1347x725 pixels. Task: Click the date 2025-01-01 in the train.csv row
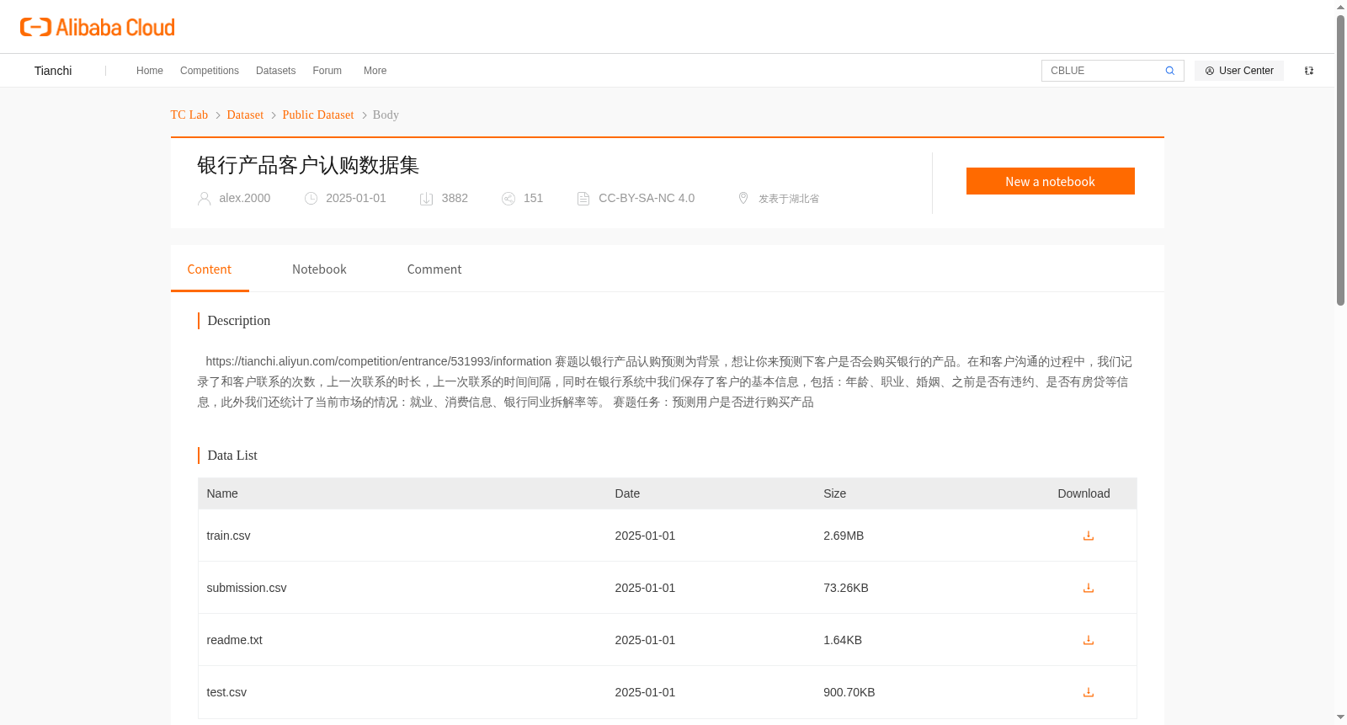click(x=645, y=536)
